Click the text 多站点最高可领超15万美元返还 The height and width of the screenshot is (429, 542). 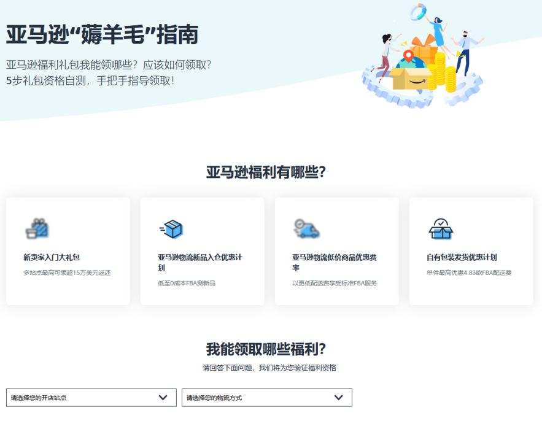point(67,272)
